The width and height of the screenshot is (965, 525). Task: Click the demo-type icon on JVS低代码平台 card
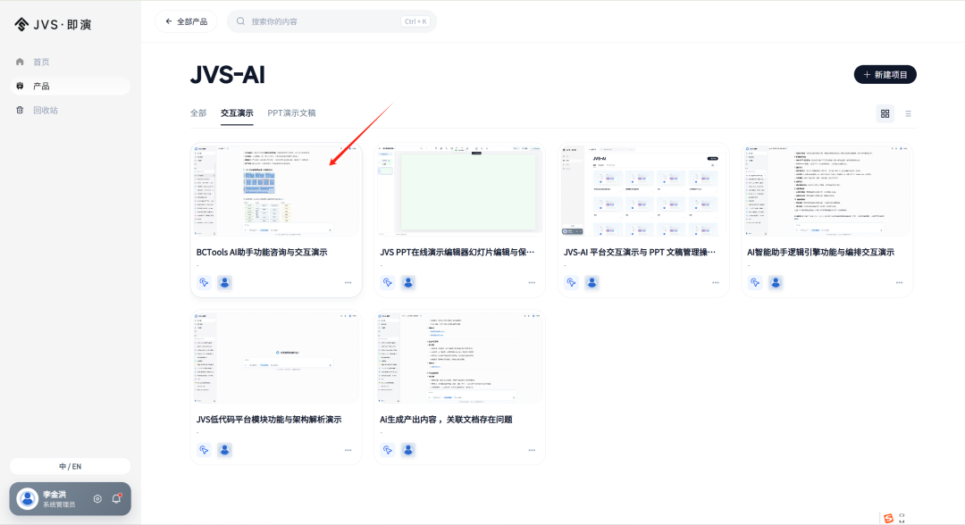(x=204, y=450)
